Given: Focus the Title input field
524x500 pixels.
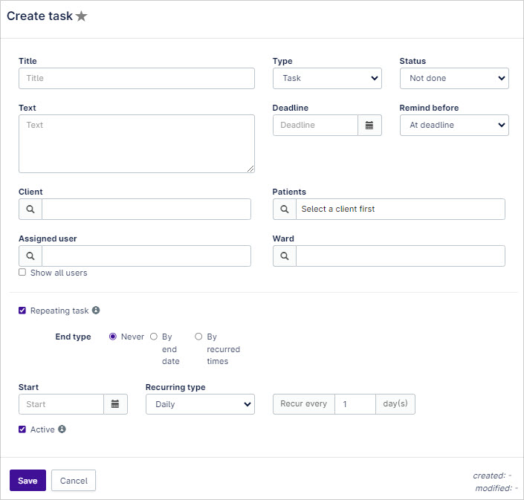Looking at the screenshot, I should (137, 79).
